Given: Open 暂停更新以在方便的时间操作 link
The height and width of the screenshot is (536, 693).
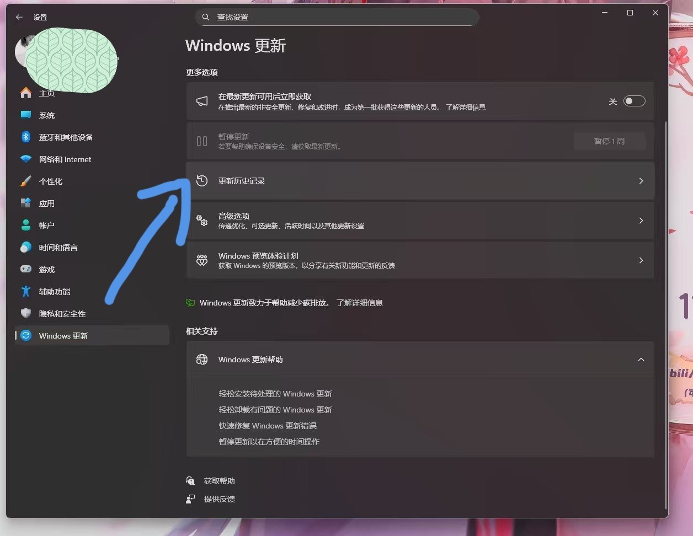Looking at the screenshot, I should coord(269,442).
